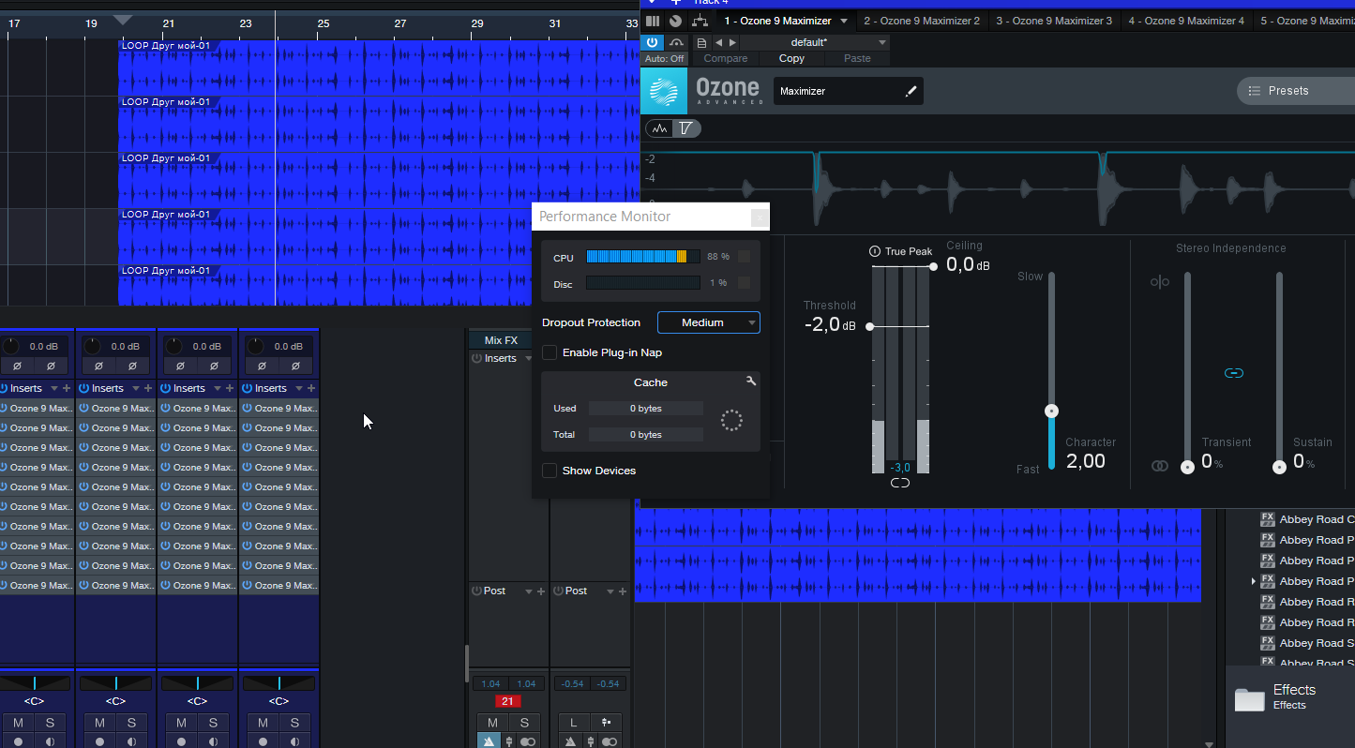Image resolution: width=1355 pixels, height=748 pixels.
Task: Click the automation mode icon beside power
Action: (x=676, y=42)
